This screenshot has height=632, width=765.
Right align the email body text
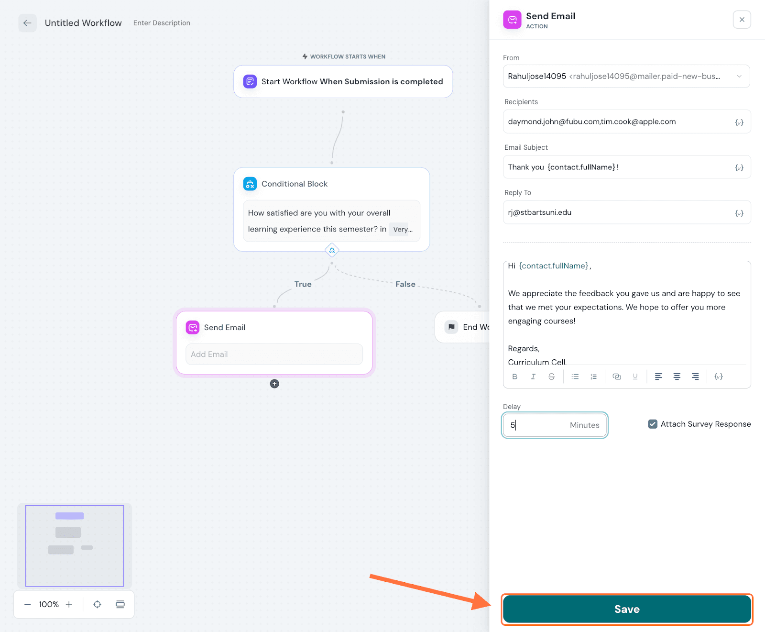click(x=695, y=377)
